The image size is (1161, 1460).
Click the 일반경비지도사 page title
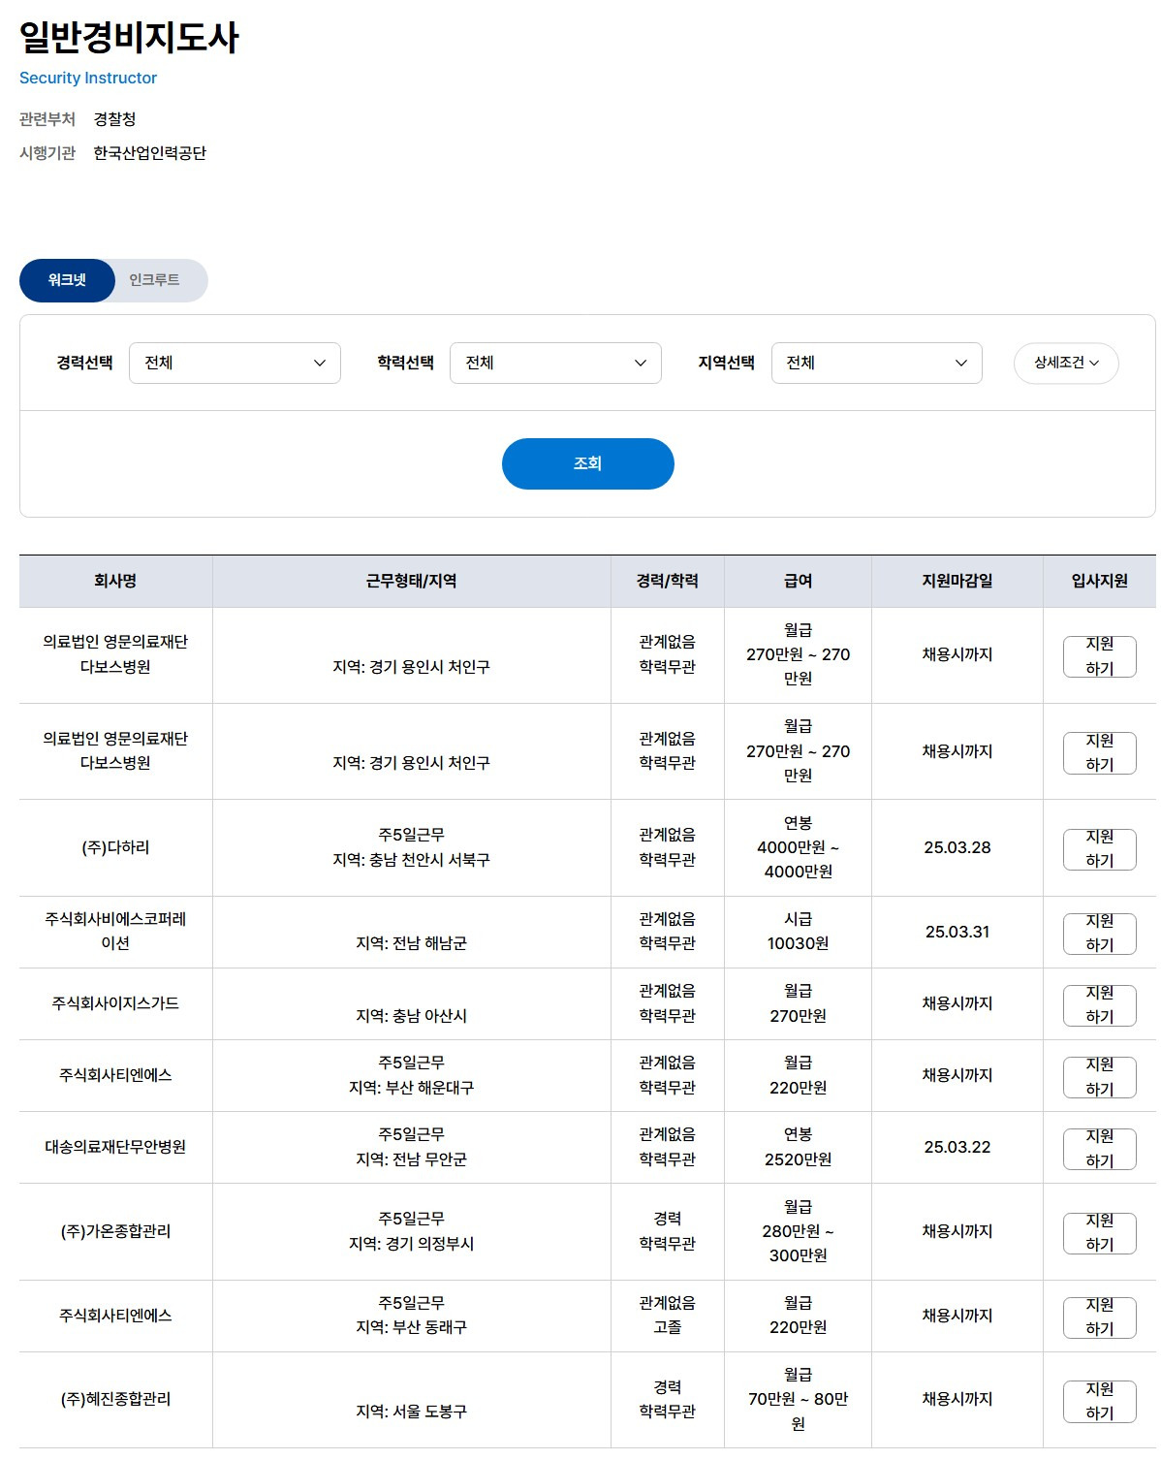[129, 37]
